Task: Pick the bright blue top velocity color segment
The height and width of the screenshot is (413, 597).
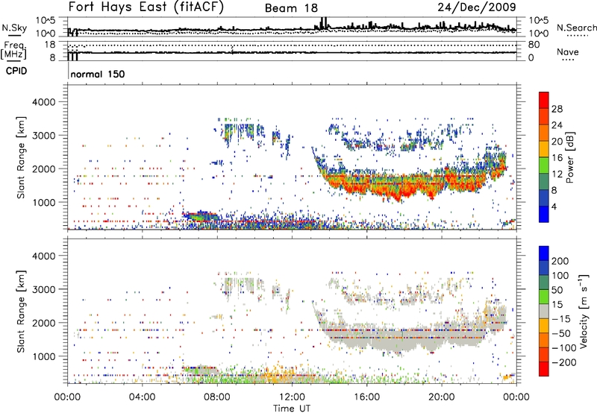Action: click(544, 253)
